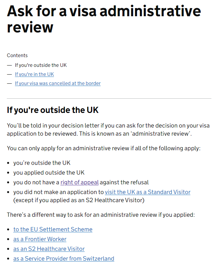Click the page title "Ask for a visa administrative review"
This screenshot has height=269, width=212.
click(104, 19)
